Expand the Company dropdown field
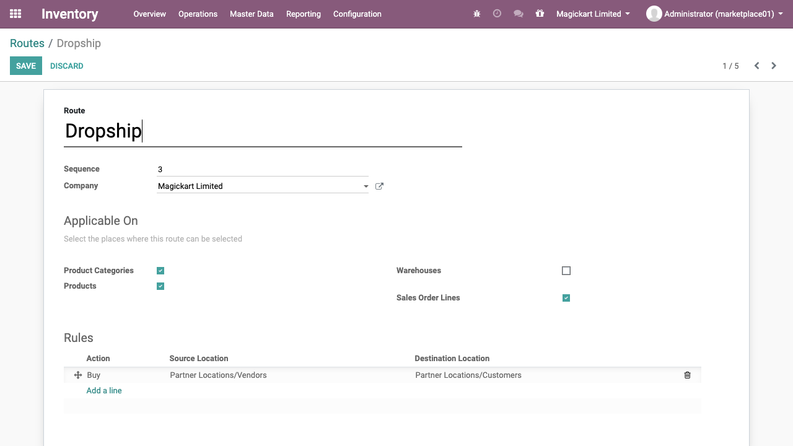Viewport: 793px width, 446px height. (x=366, y=186)
